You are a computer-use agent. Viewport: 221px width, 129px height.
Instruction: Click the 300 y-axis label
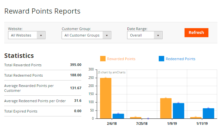[x=91, y=70]
